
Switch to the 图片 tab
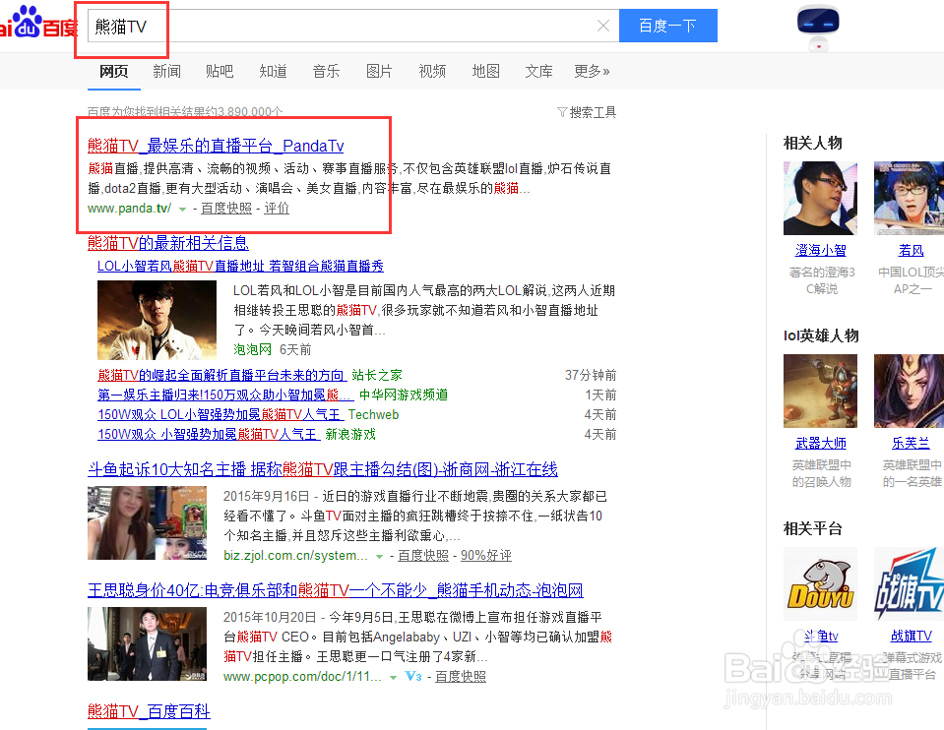379,72
